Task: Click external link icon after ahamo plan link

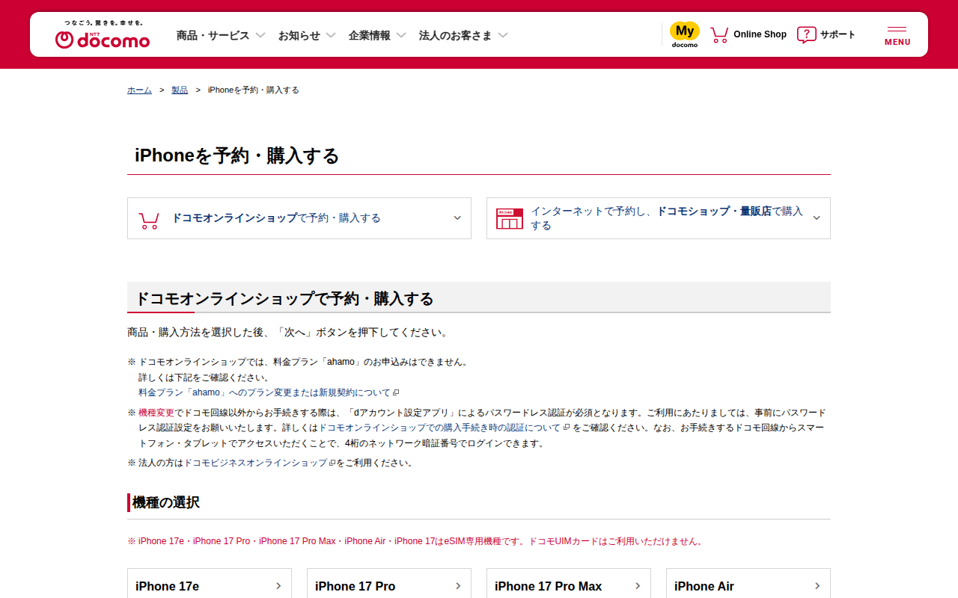Action: 396,392
